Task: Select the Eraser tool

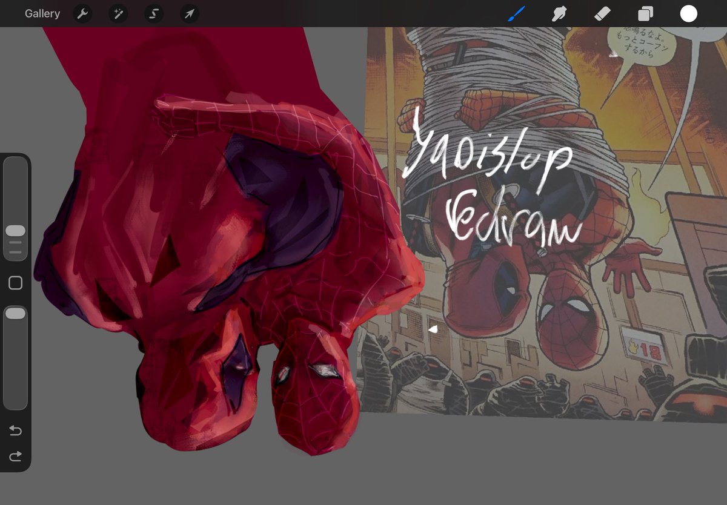Action: [x=602, y=13]
